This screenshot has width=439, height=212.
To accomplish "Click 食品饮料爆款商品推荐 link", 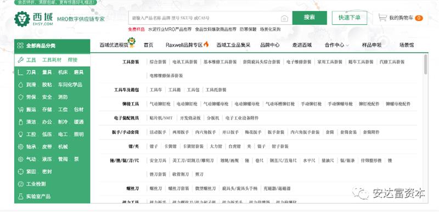I will pos(216,29).
